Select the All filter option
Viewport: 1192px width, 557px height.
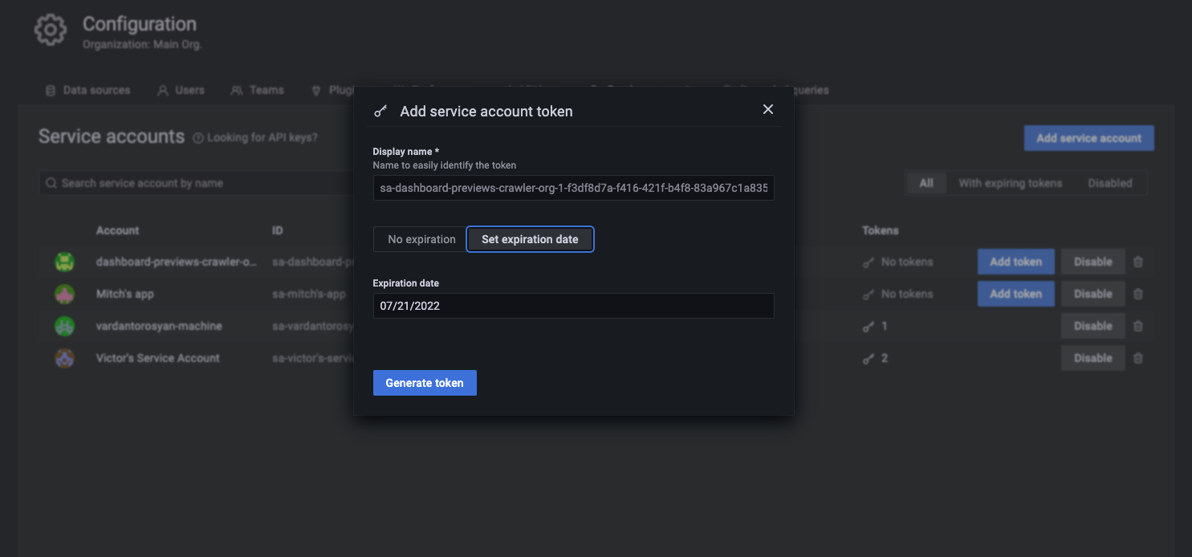[926, 182]
